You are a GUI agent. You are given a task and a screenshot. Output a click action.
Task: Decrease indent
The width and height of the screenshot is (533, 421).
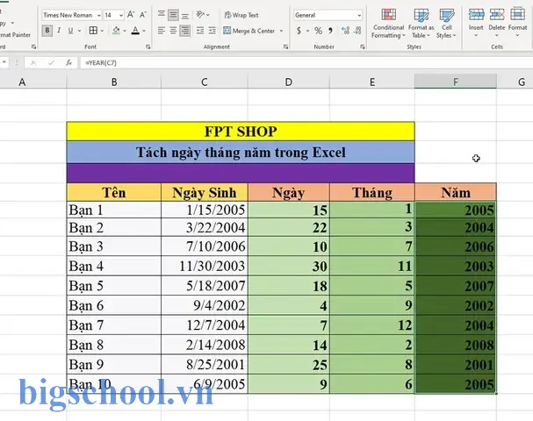point(200,31)
